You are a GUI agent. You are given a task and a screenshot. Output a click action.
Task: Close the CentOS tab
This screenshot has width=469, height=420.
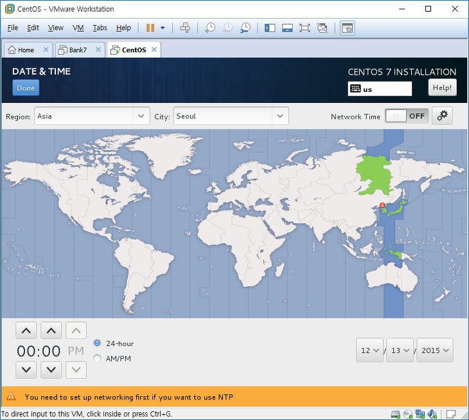click(x=154, y=50)
